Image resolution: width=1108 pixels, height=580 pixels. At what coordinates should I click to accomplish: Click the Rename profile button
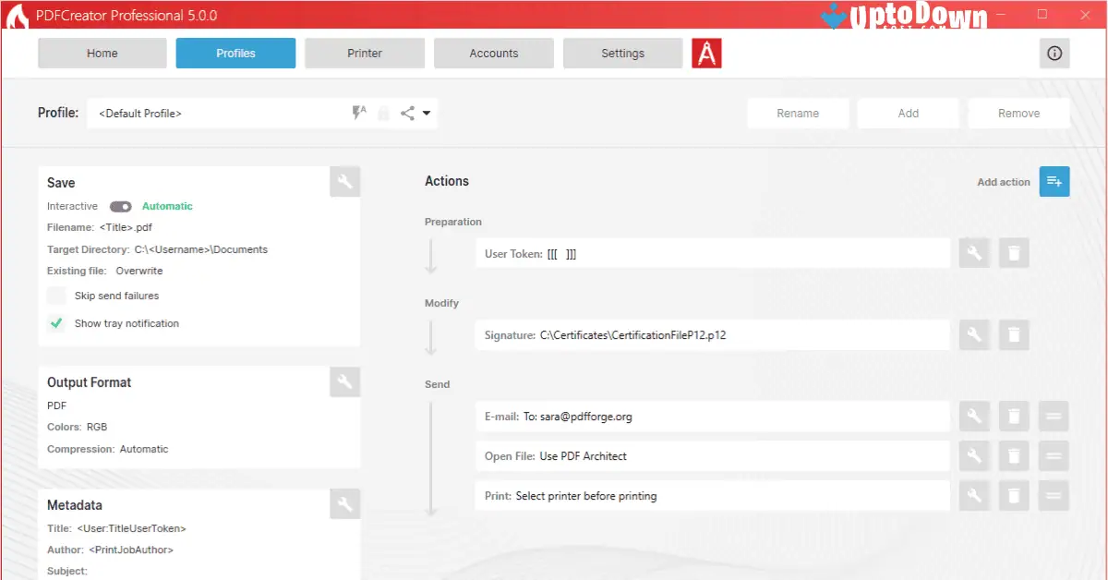pos(798,113)
